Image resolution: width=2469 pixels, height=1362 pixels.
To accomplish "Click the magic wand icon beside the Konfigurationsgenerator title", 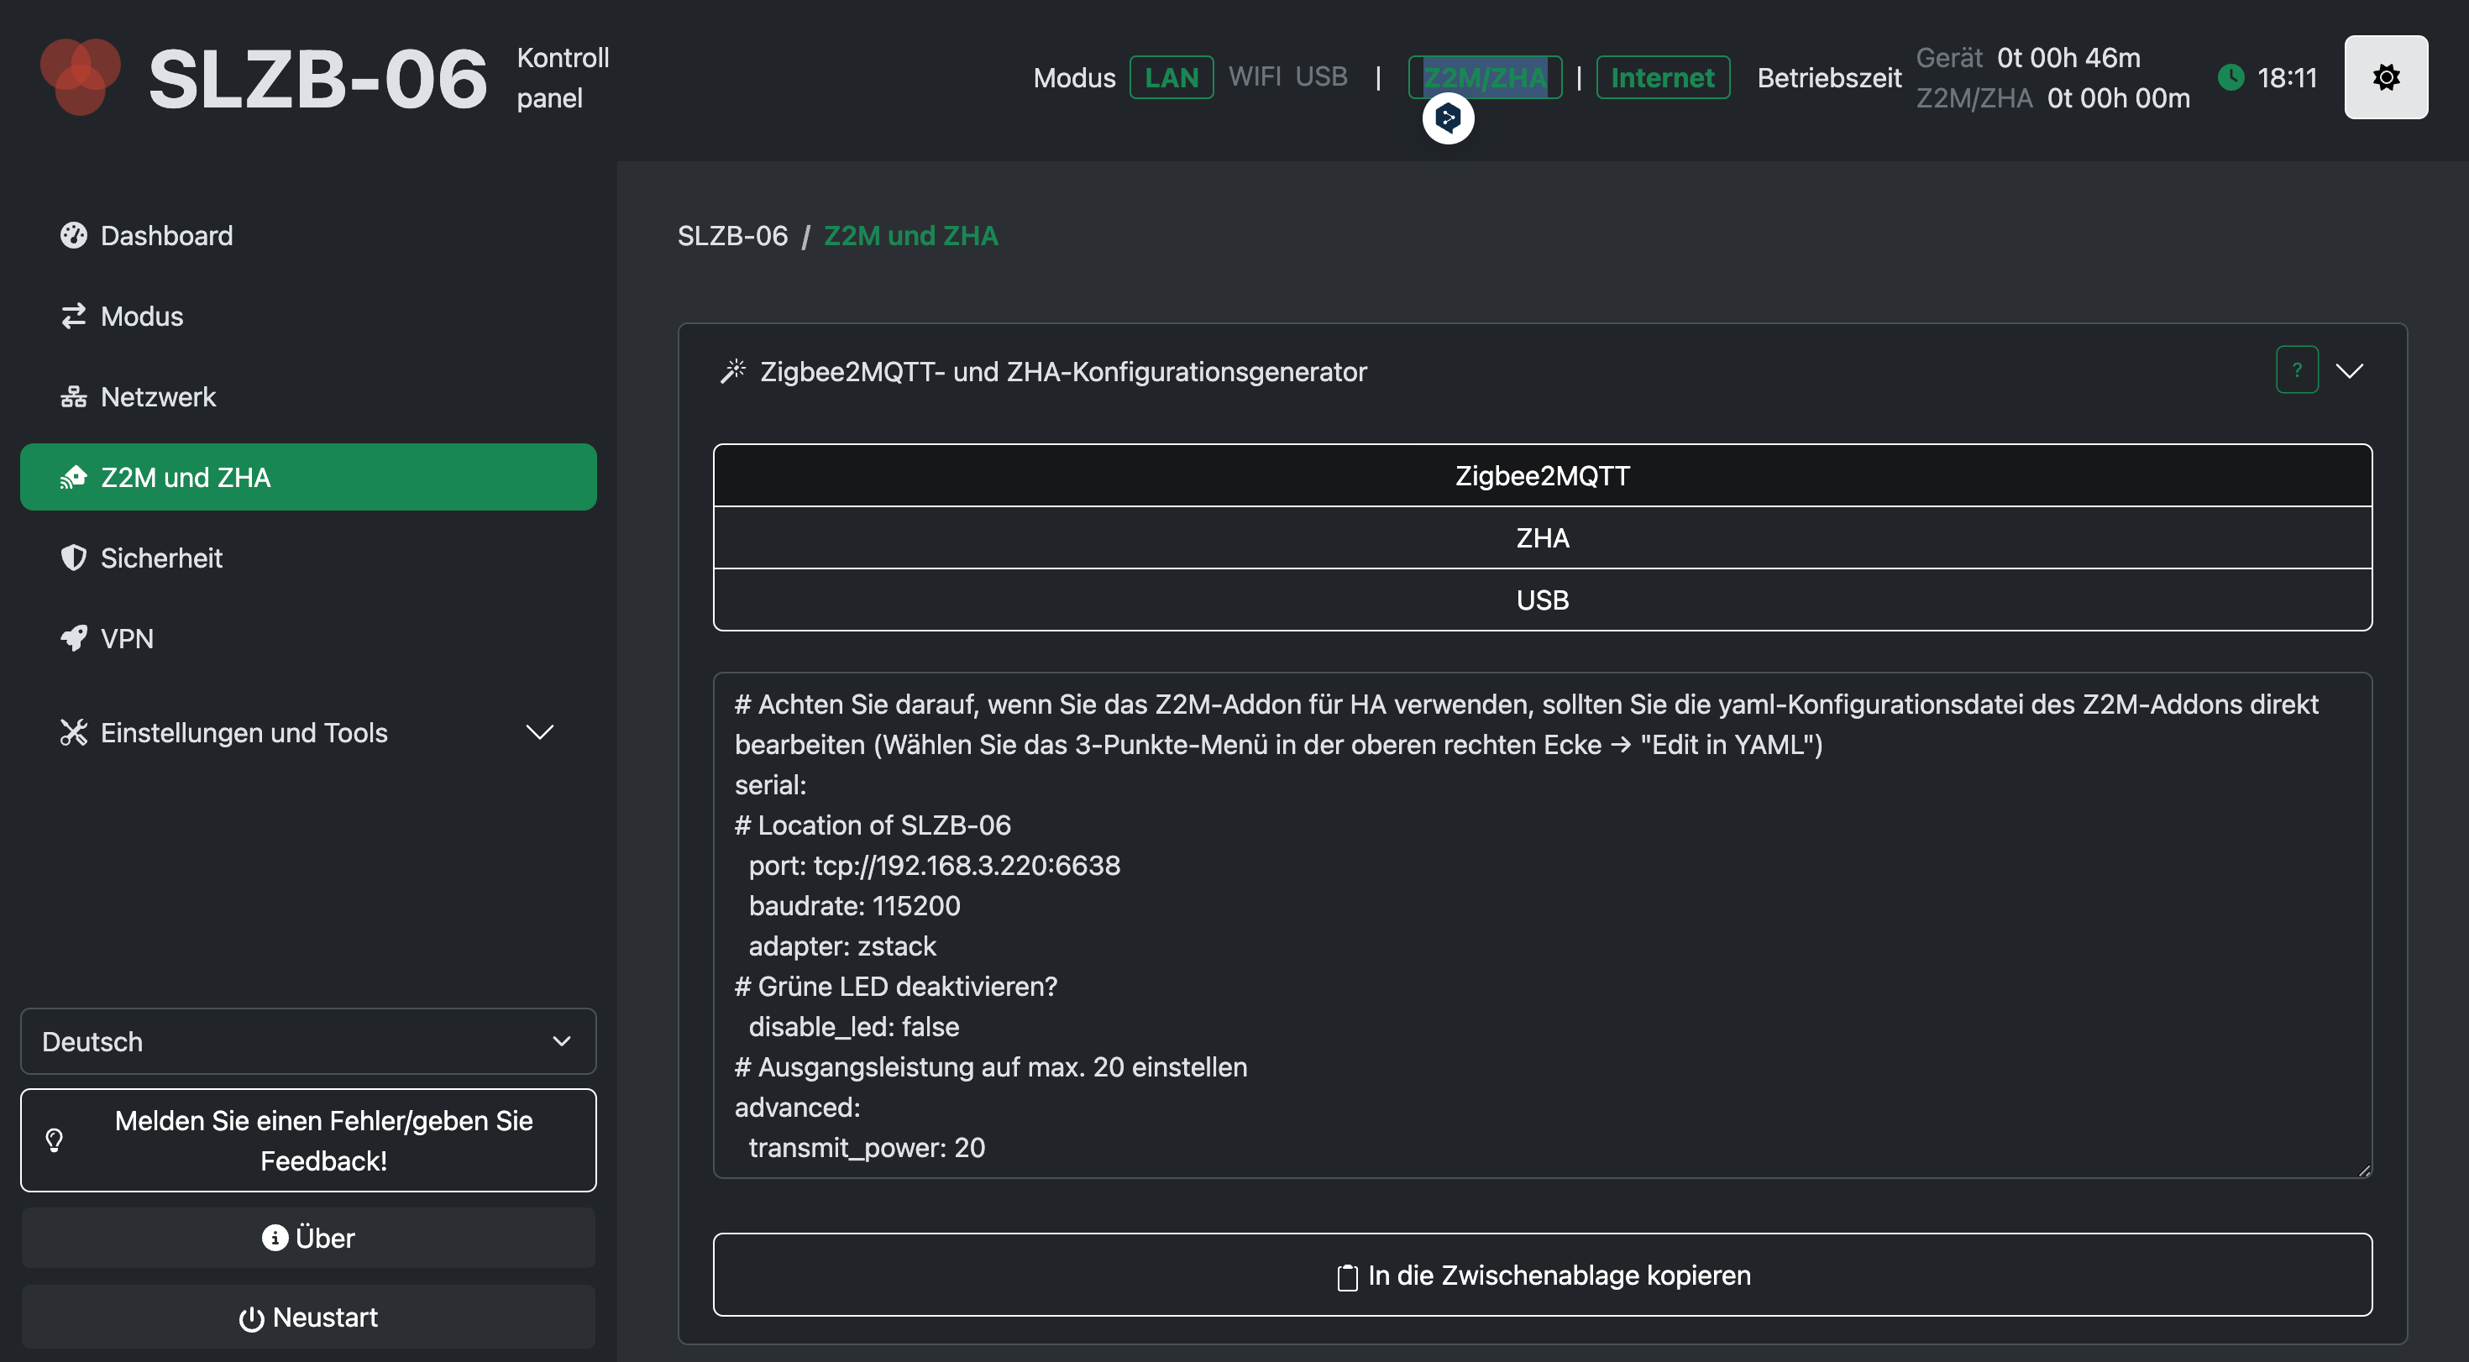I will (x=733, y=371).
